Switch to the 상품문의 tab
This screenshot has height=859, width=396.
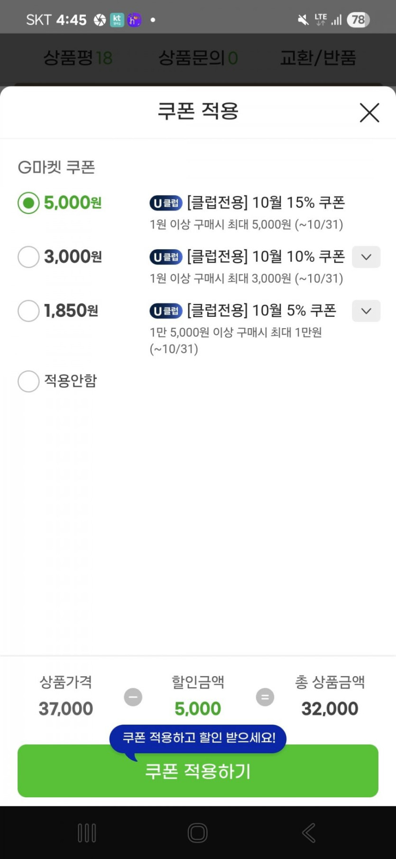198,58
